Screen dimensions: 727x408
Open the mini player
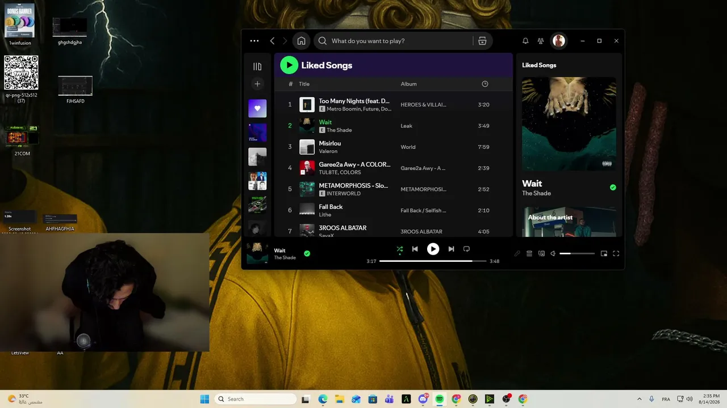[x=604, y=253]
